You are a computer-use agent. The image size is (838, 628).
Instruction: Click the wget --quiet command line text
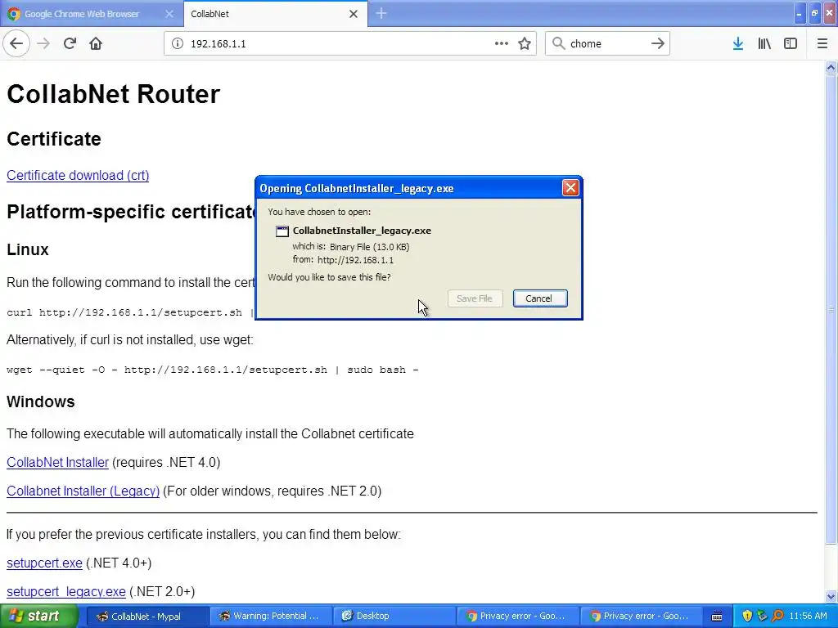point(213,370)
